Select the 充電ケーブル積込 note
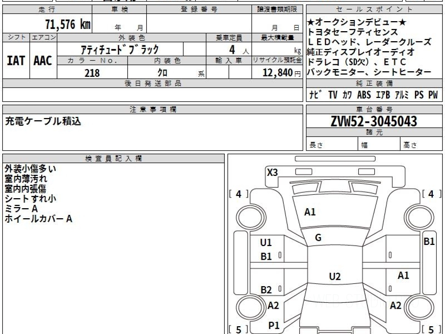This screenshot has width=445, height=334. tap(43, 121)
